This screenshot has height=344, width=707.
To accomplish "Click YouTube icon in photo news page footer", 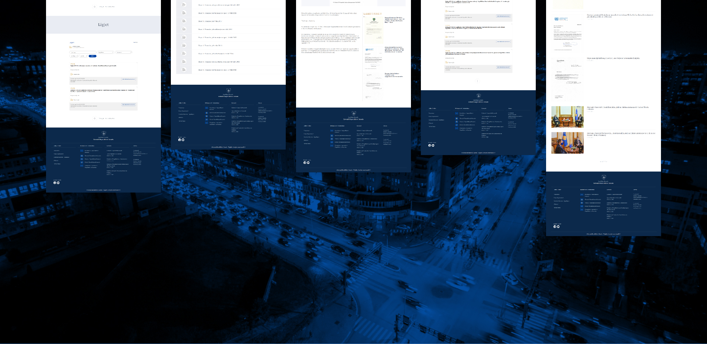I will point(558,227).
